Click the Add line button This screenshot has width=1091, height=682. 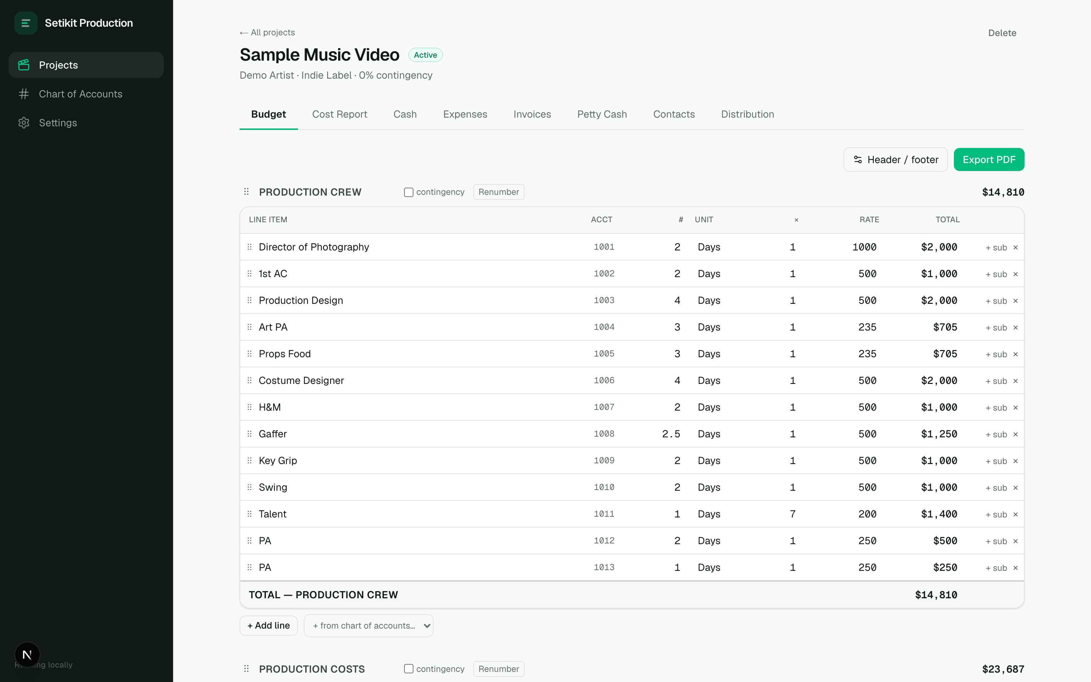268,626
